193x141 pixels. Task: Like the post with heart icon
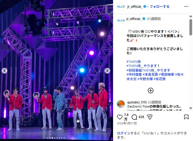(x=120, y=117)
